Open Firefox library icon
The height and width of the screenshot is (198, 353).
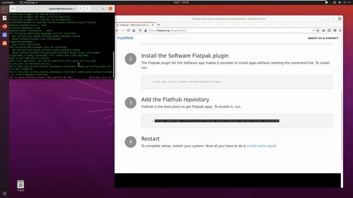(x=324, y=31)
